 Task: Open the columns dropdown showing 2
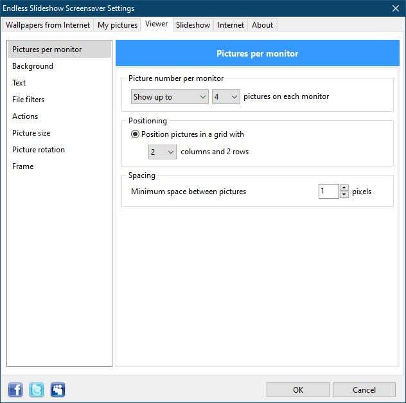click(163, 152)
